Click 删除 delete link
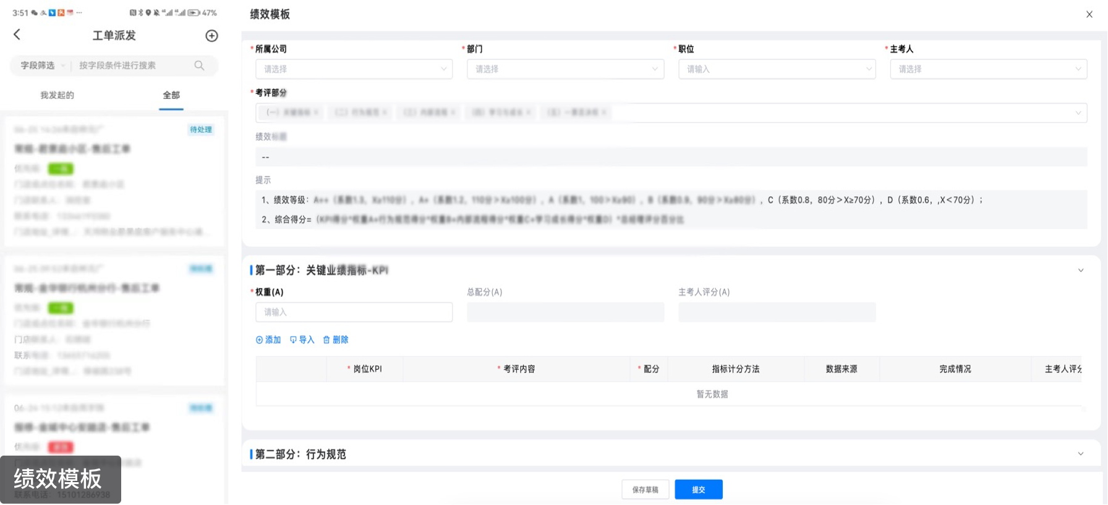Viewport: 1108px width, 505px height. point(336,340)
